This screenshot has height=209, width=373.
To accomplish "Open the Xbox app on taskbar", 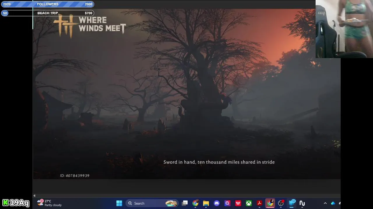I will [249, 203].
